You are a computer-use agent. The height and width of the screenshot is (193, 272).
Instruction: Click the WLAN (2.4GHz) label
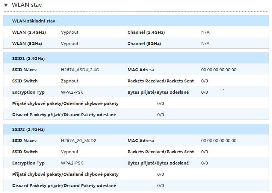[29, 32]
